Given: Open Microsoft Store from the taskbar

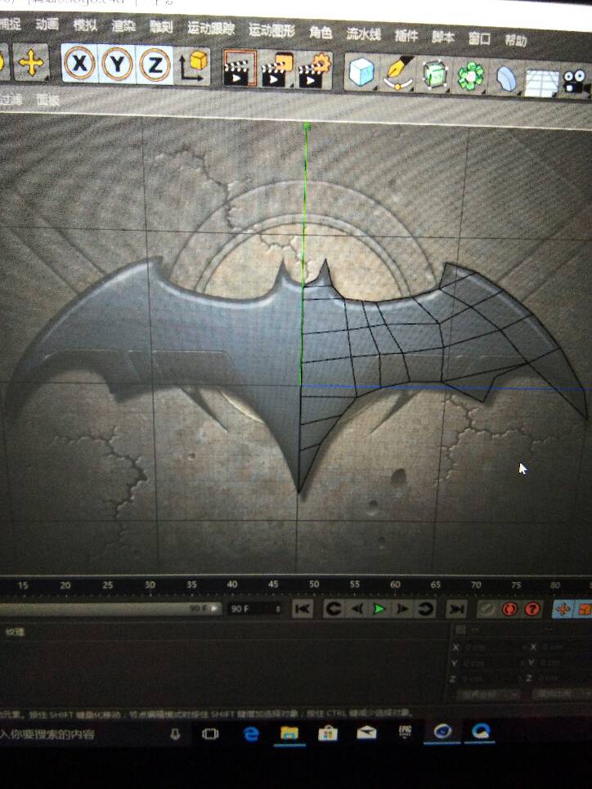Looking at the screenshot, I should (x=328, y=733).
